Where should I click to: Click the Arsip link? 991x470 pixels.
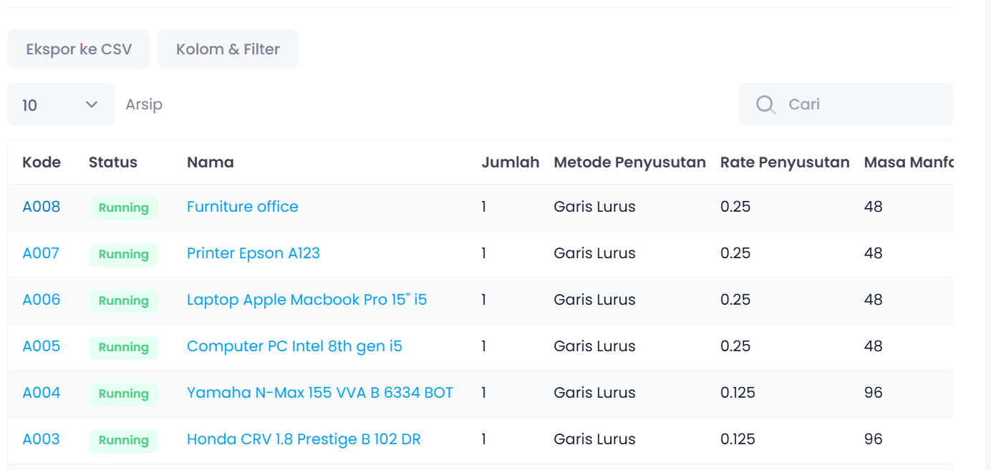(x=144, y=104)
